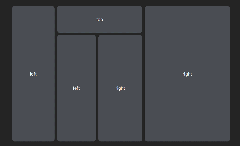Click the "top" panel label
This screenshot has width=240, height=146.
100,19
